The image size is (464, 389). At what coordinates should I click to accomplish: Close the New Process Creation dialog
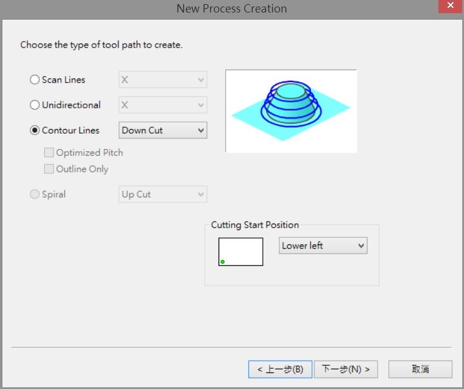451,6
